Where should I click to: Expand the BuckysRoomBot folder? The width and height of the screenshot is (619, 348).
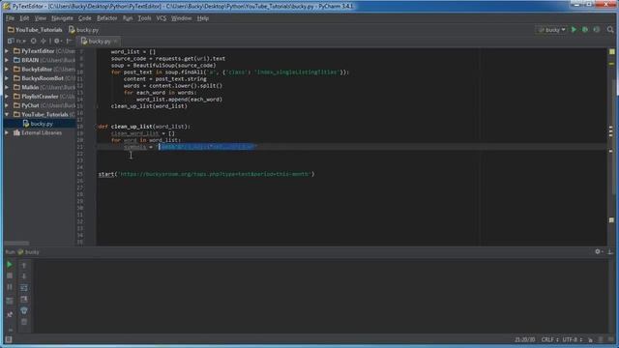point(7,78)
